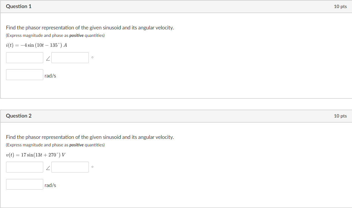Click the 10 pts label for Question 1
352x208 pixels.
click(x=341, y=6)
